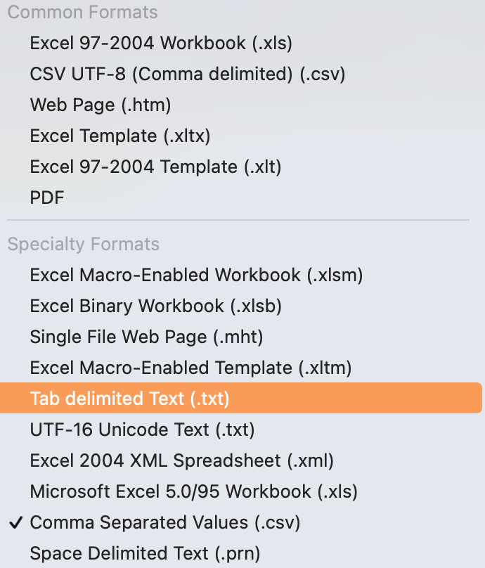Select Excel Template (.xltx) entry
This screenshot has height=568, width=485.
click(120, 136)
